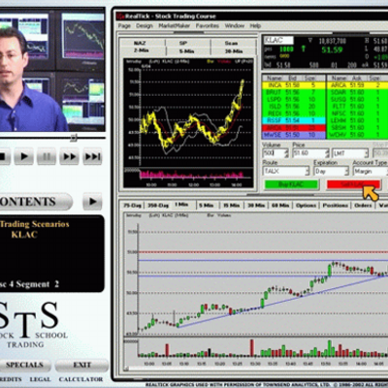Open the Options tab
The image size is (388, 388).
[306, 206]
